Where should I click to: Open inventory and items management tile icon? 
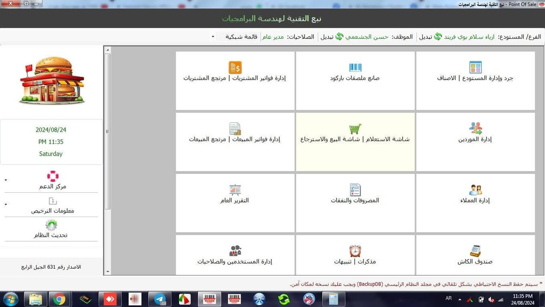[x=475, y=67]
